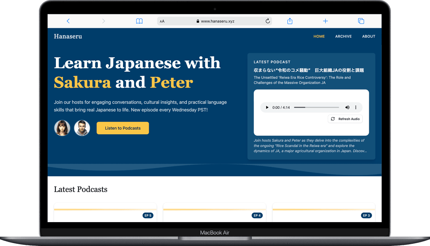Open a new tab with plus icon
The image size is (430, 246).
[325, 21]
